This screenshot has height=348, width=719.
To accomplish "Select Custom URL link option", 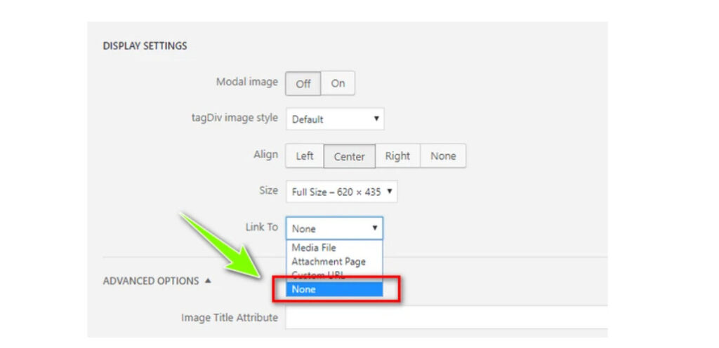I will pos(318,275).
